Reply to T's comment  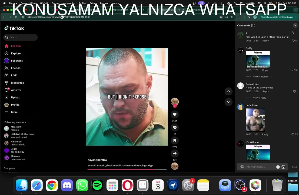tap(265, 41)
